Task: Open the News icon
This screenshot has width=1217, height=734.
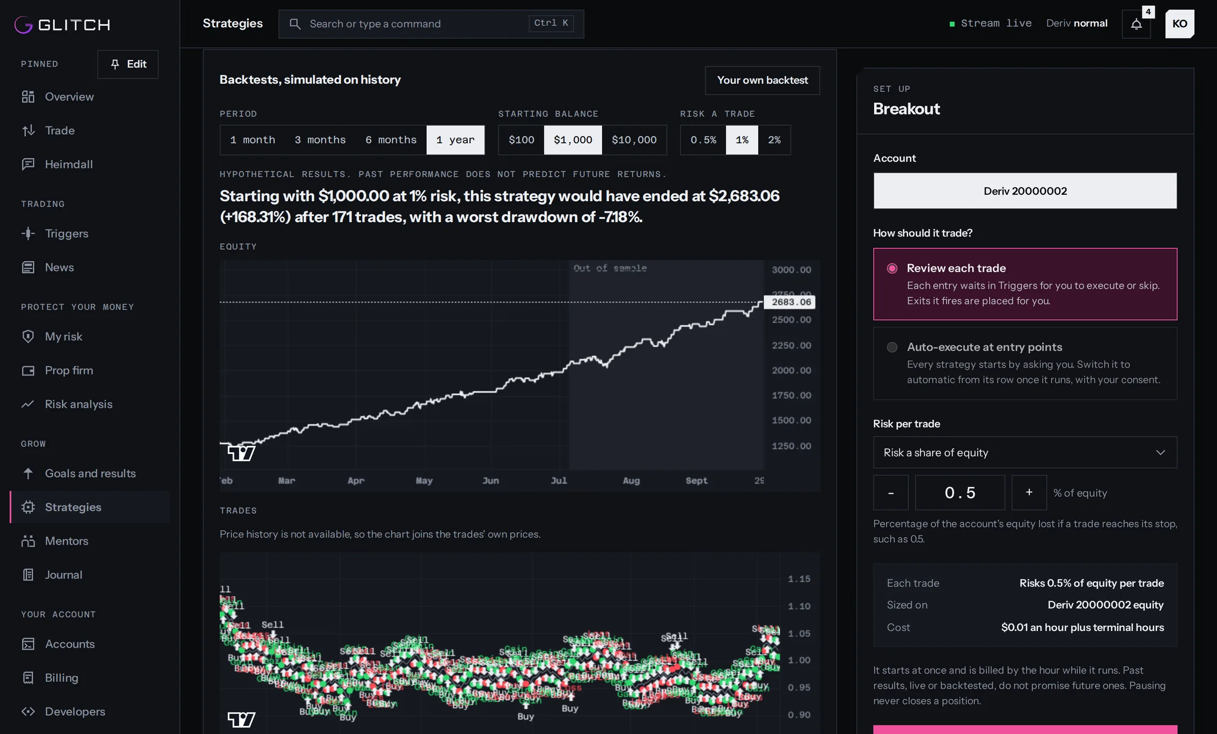Action: [28, 267]
